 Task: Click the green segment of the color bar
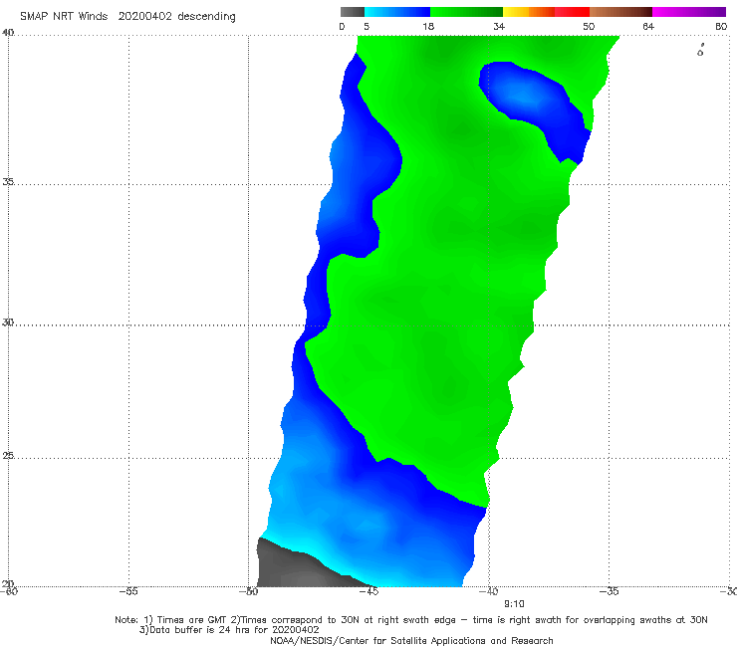[x=466, y=12]
